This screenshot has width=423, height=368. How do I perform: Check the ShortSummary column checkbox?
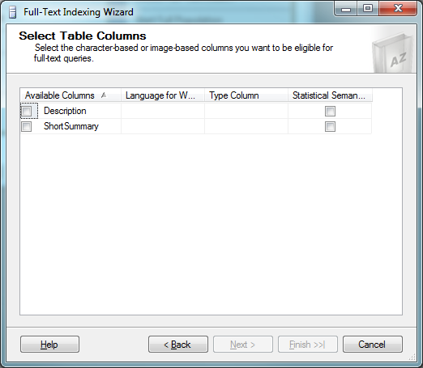point(27,126)
